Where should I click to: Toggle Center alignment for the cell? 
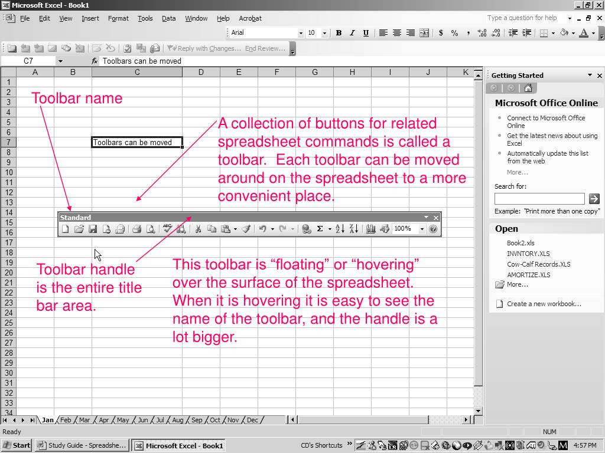tap(396, 33)
